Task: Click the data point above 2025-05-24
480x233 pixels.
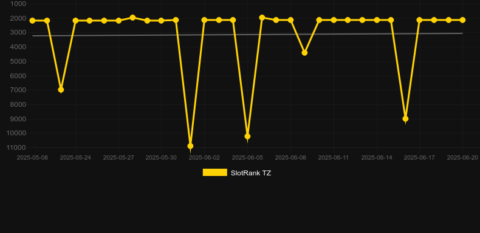Action: 75,21
